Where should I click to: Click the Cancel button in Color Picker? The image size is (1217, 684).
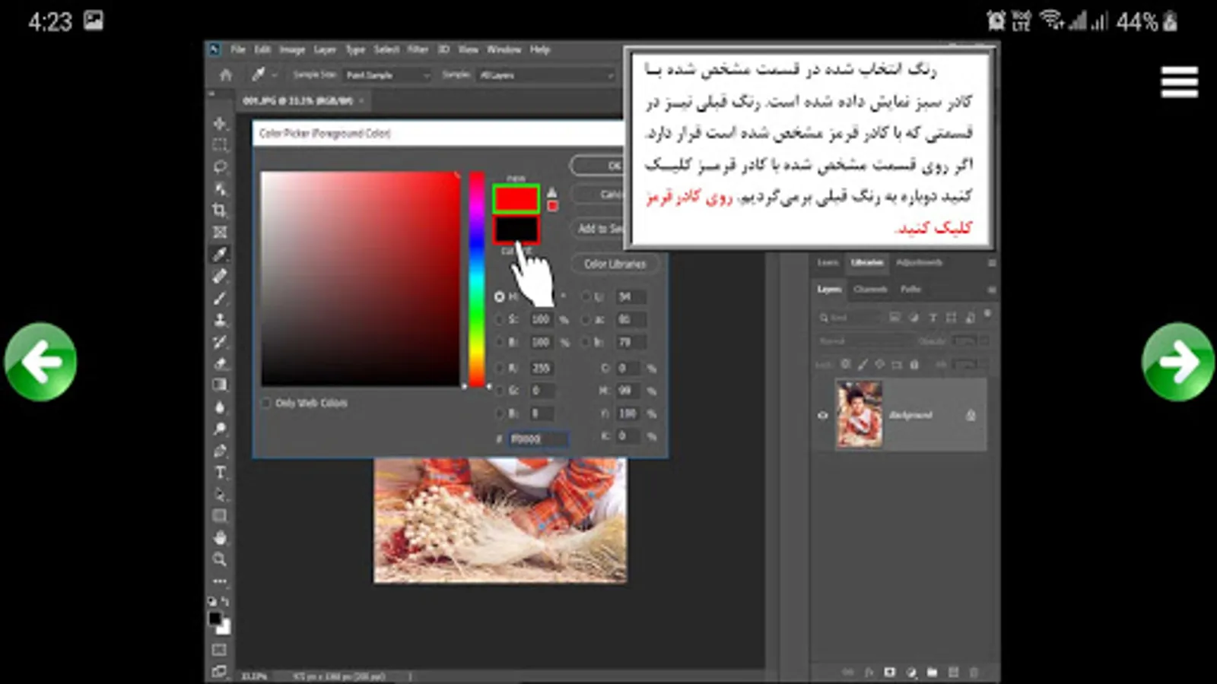coord(598,195)
